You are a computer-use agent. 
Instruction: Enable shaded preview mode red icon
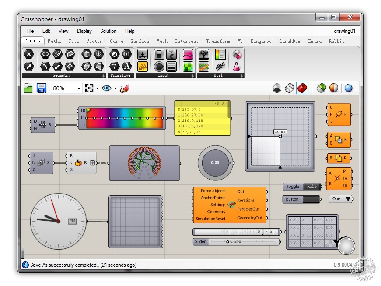point(302,88)
